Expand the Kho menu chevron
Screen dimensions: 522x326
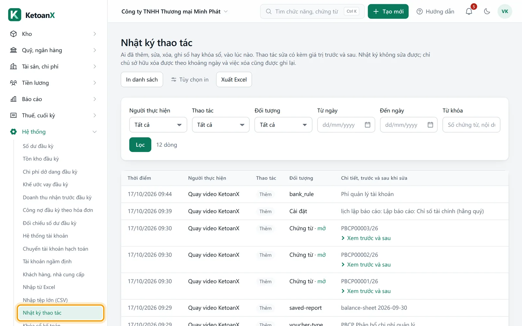[x=95, y=34]
